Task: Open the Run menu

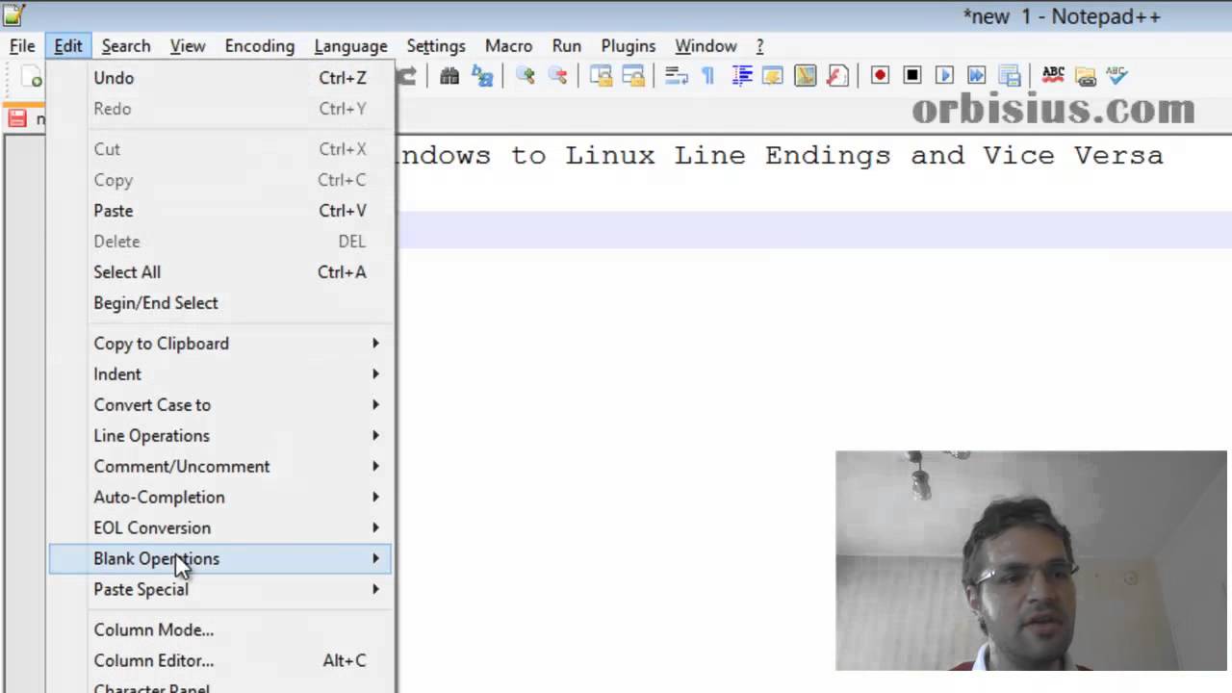Action: (567, 46)
